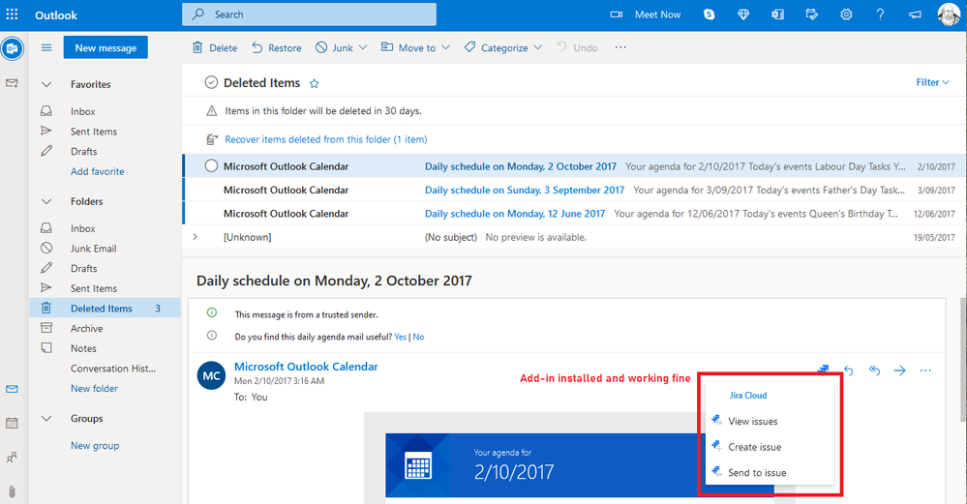The height and width of the screenshot is (504, 967).
Task: Answer Yes to daily agenda question
Action: [x=400, y=337]
